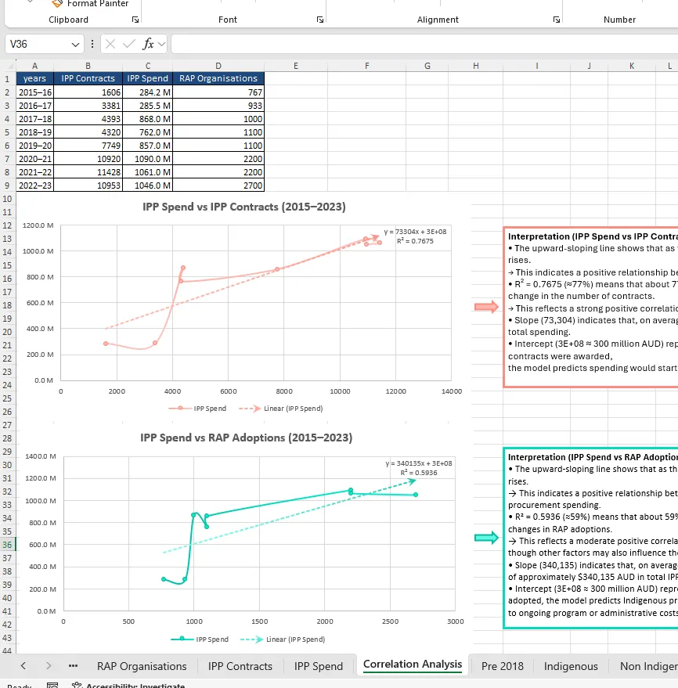Screen dimensions: 678x688
Task: Click the Enter checkmark icon in formula bar
Action: click(129, 44)
